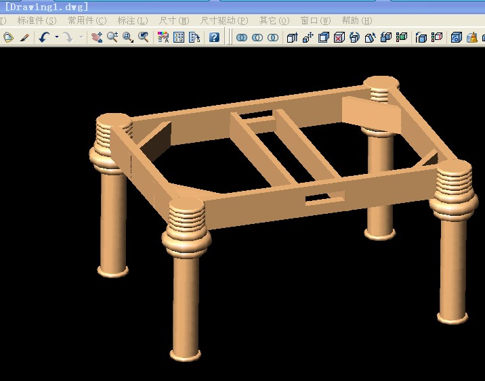Click the Paste clipboard icon
The width and height of the screenshot is (485, 381).
[8, 37]
